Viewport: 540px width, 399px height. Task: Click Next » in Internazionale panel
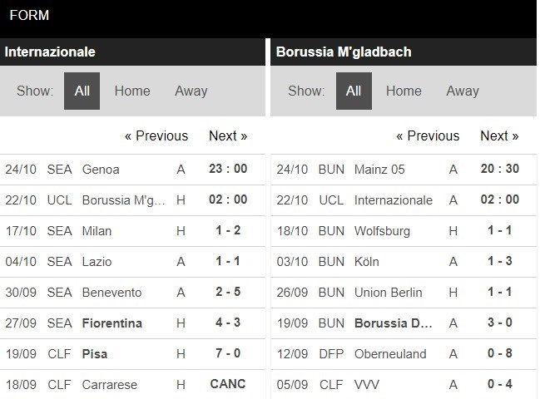pos(228,135)
